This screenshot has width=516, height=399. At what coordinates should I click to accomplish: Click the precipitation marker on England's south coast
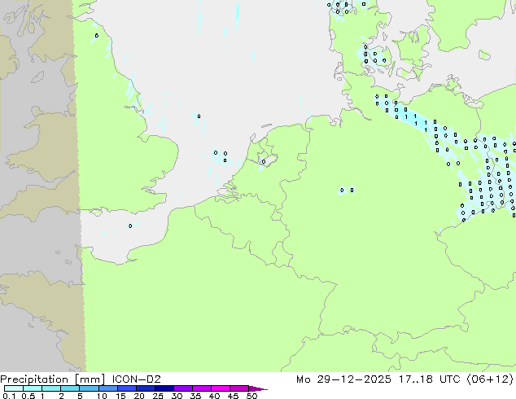(130, 226)
